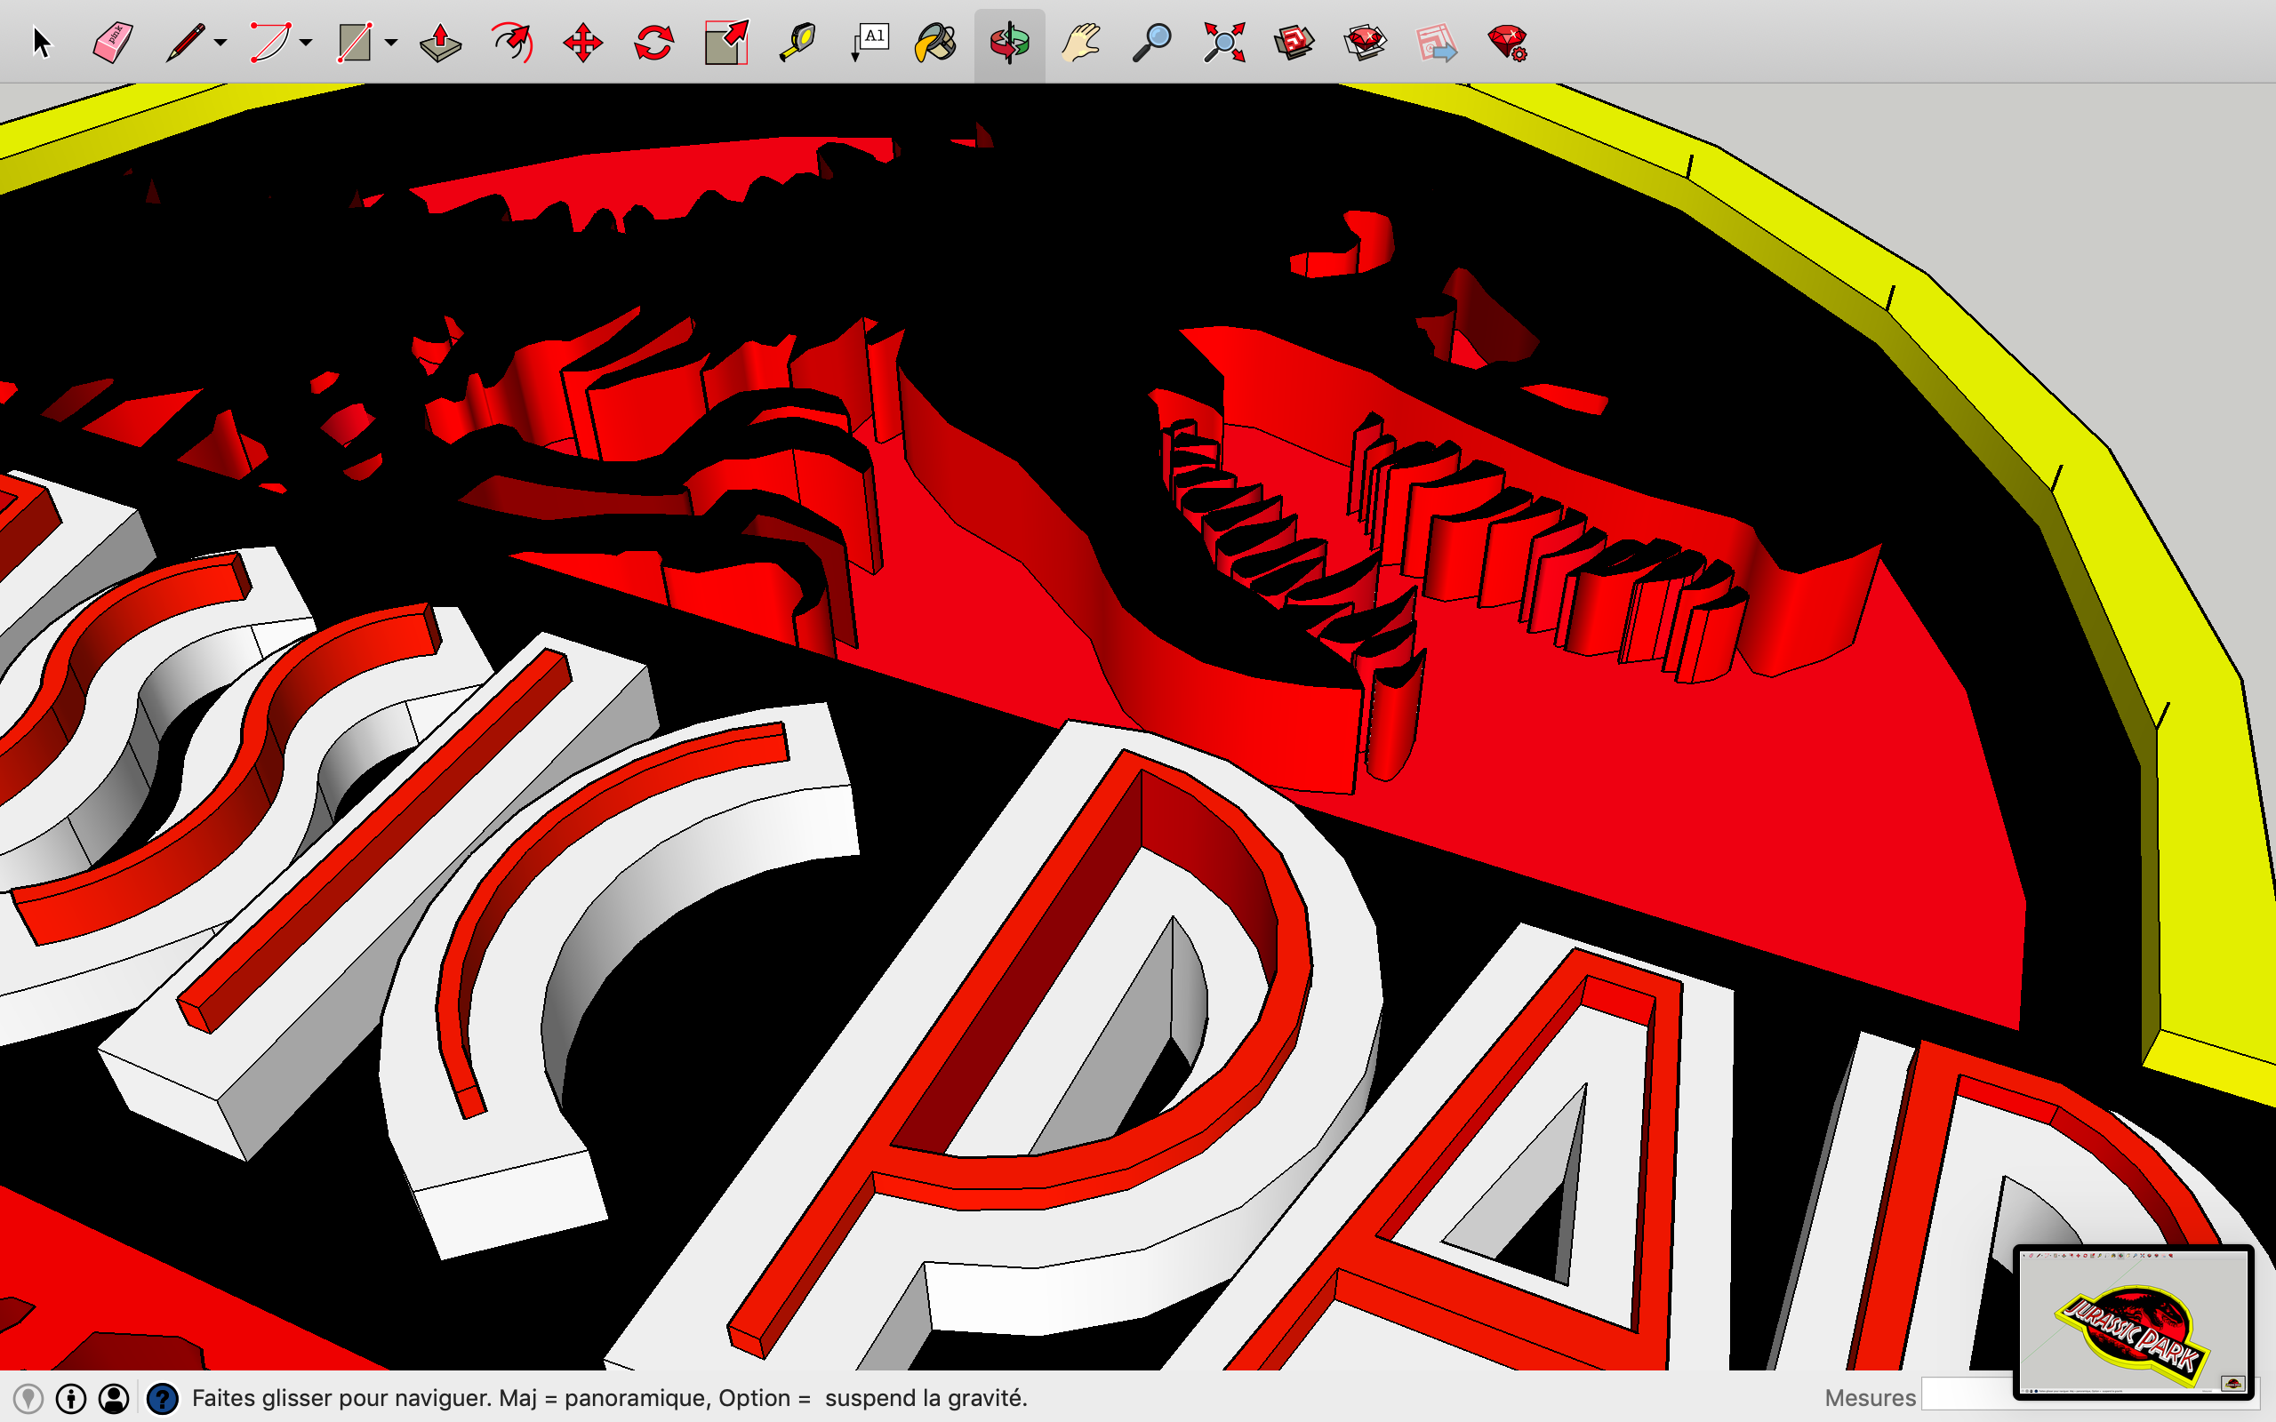The image size is (2276, 1422).
Task: Open the model credits info icon
Action: [x=71, y=1399]
